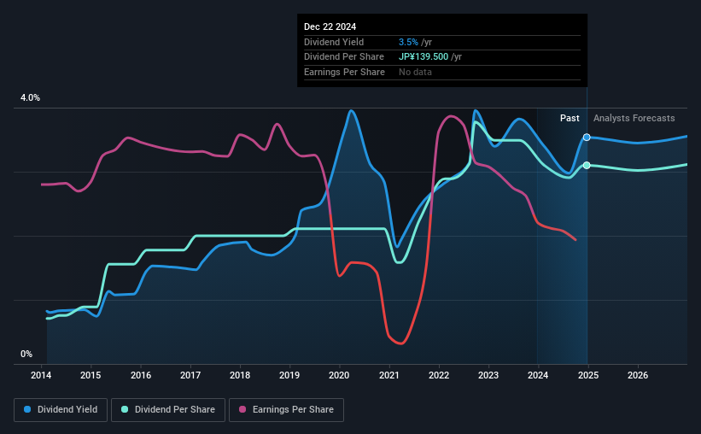Click the 'Earnings Per Share' tooltip row label
The width and height of the screenshot is (701, 434).
coord(344,72)
